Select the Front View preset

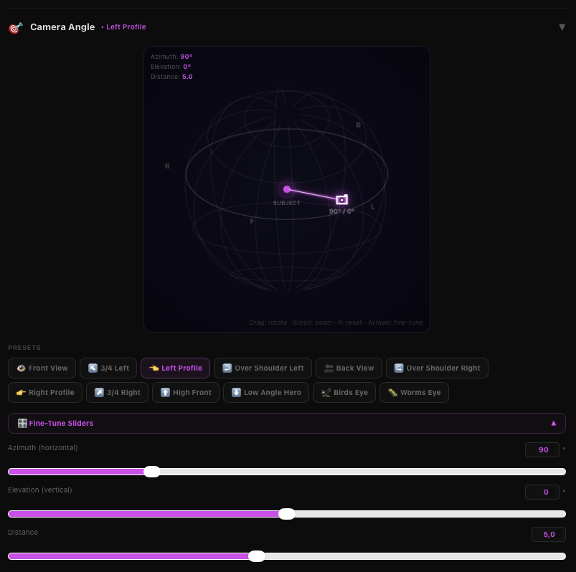pos(42,368)
